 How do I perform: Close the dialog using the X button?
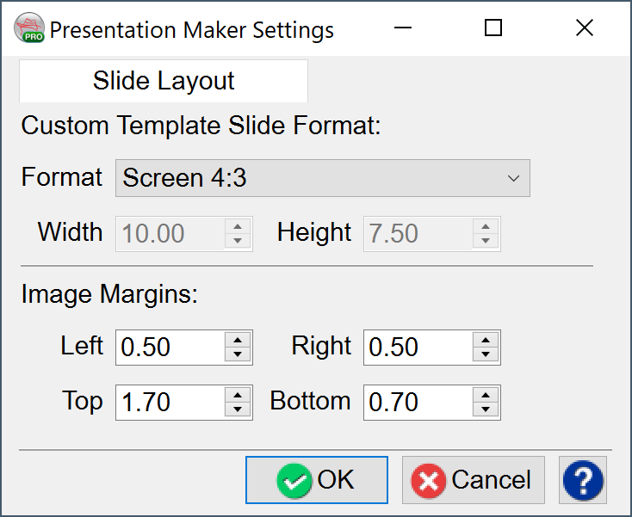[x=585, y=28]
